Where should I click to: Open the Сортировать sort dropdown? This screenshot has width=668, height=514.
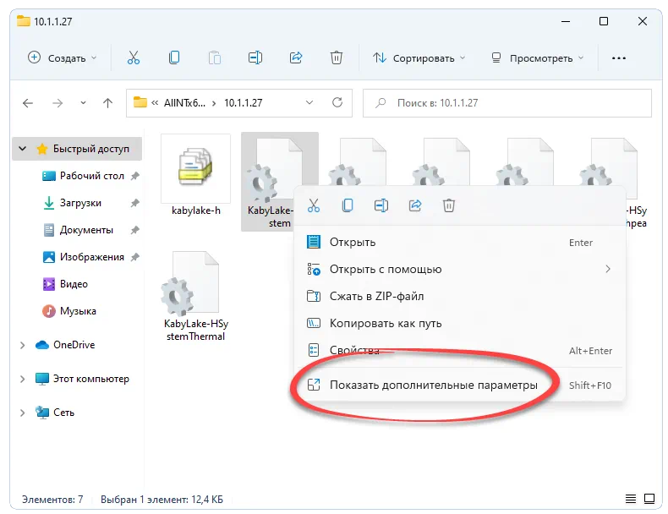click(419, 58)
